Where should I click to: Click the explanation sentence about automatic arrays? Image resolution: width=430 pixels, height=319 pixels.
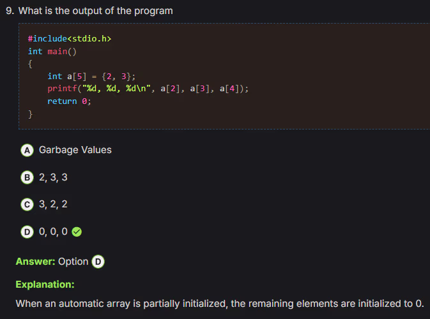pos(219,303)
